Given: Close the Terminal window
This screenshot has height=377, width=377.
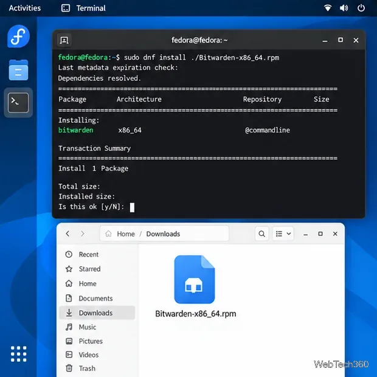Looking at the screenshot, I should pyautogui.click(x=356, y=40).
